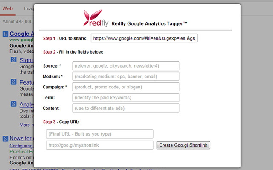Click the share icon beside News for result

[x=5, y=139]
